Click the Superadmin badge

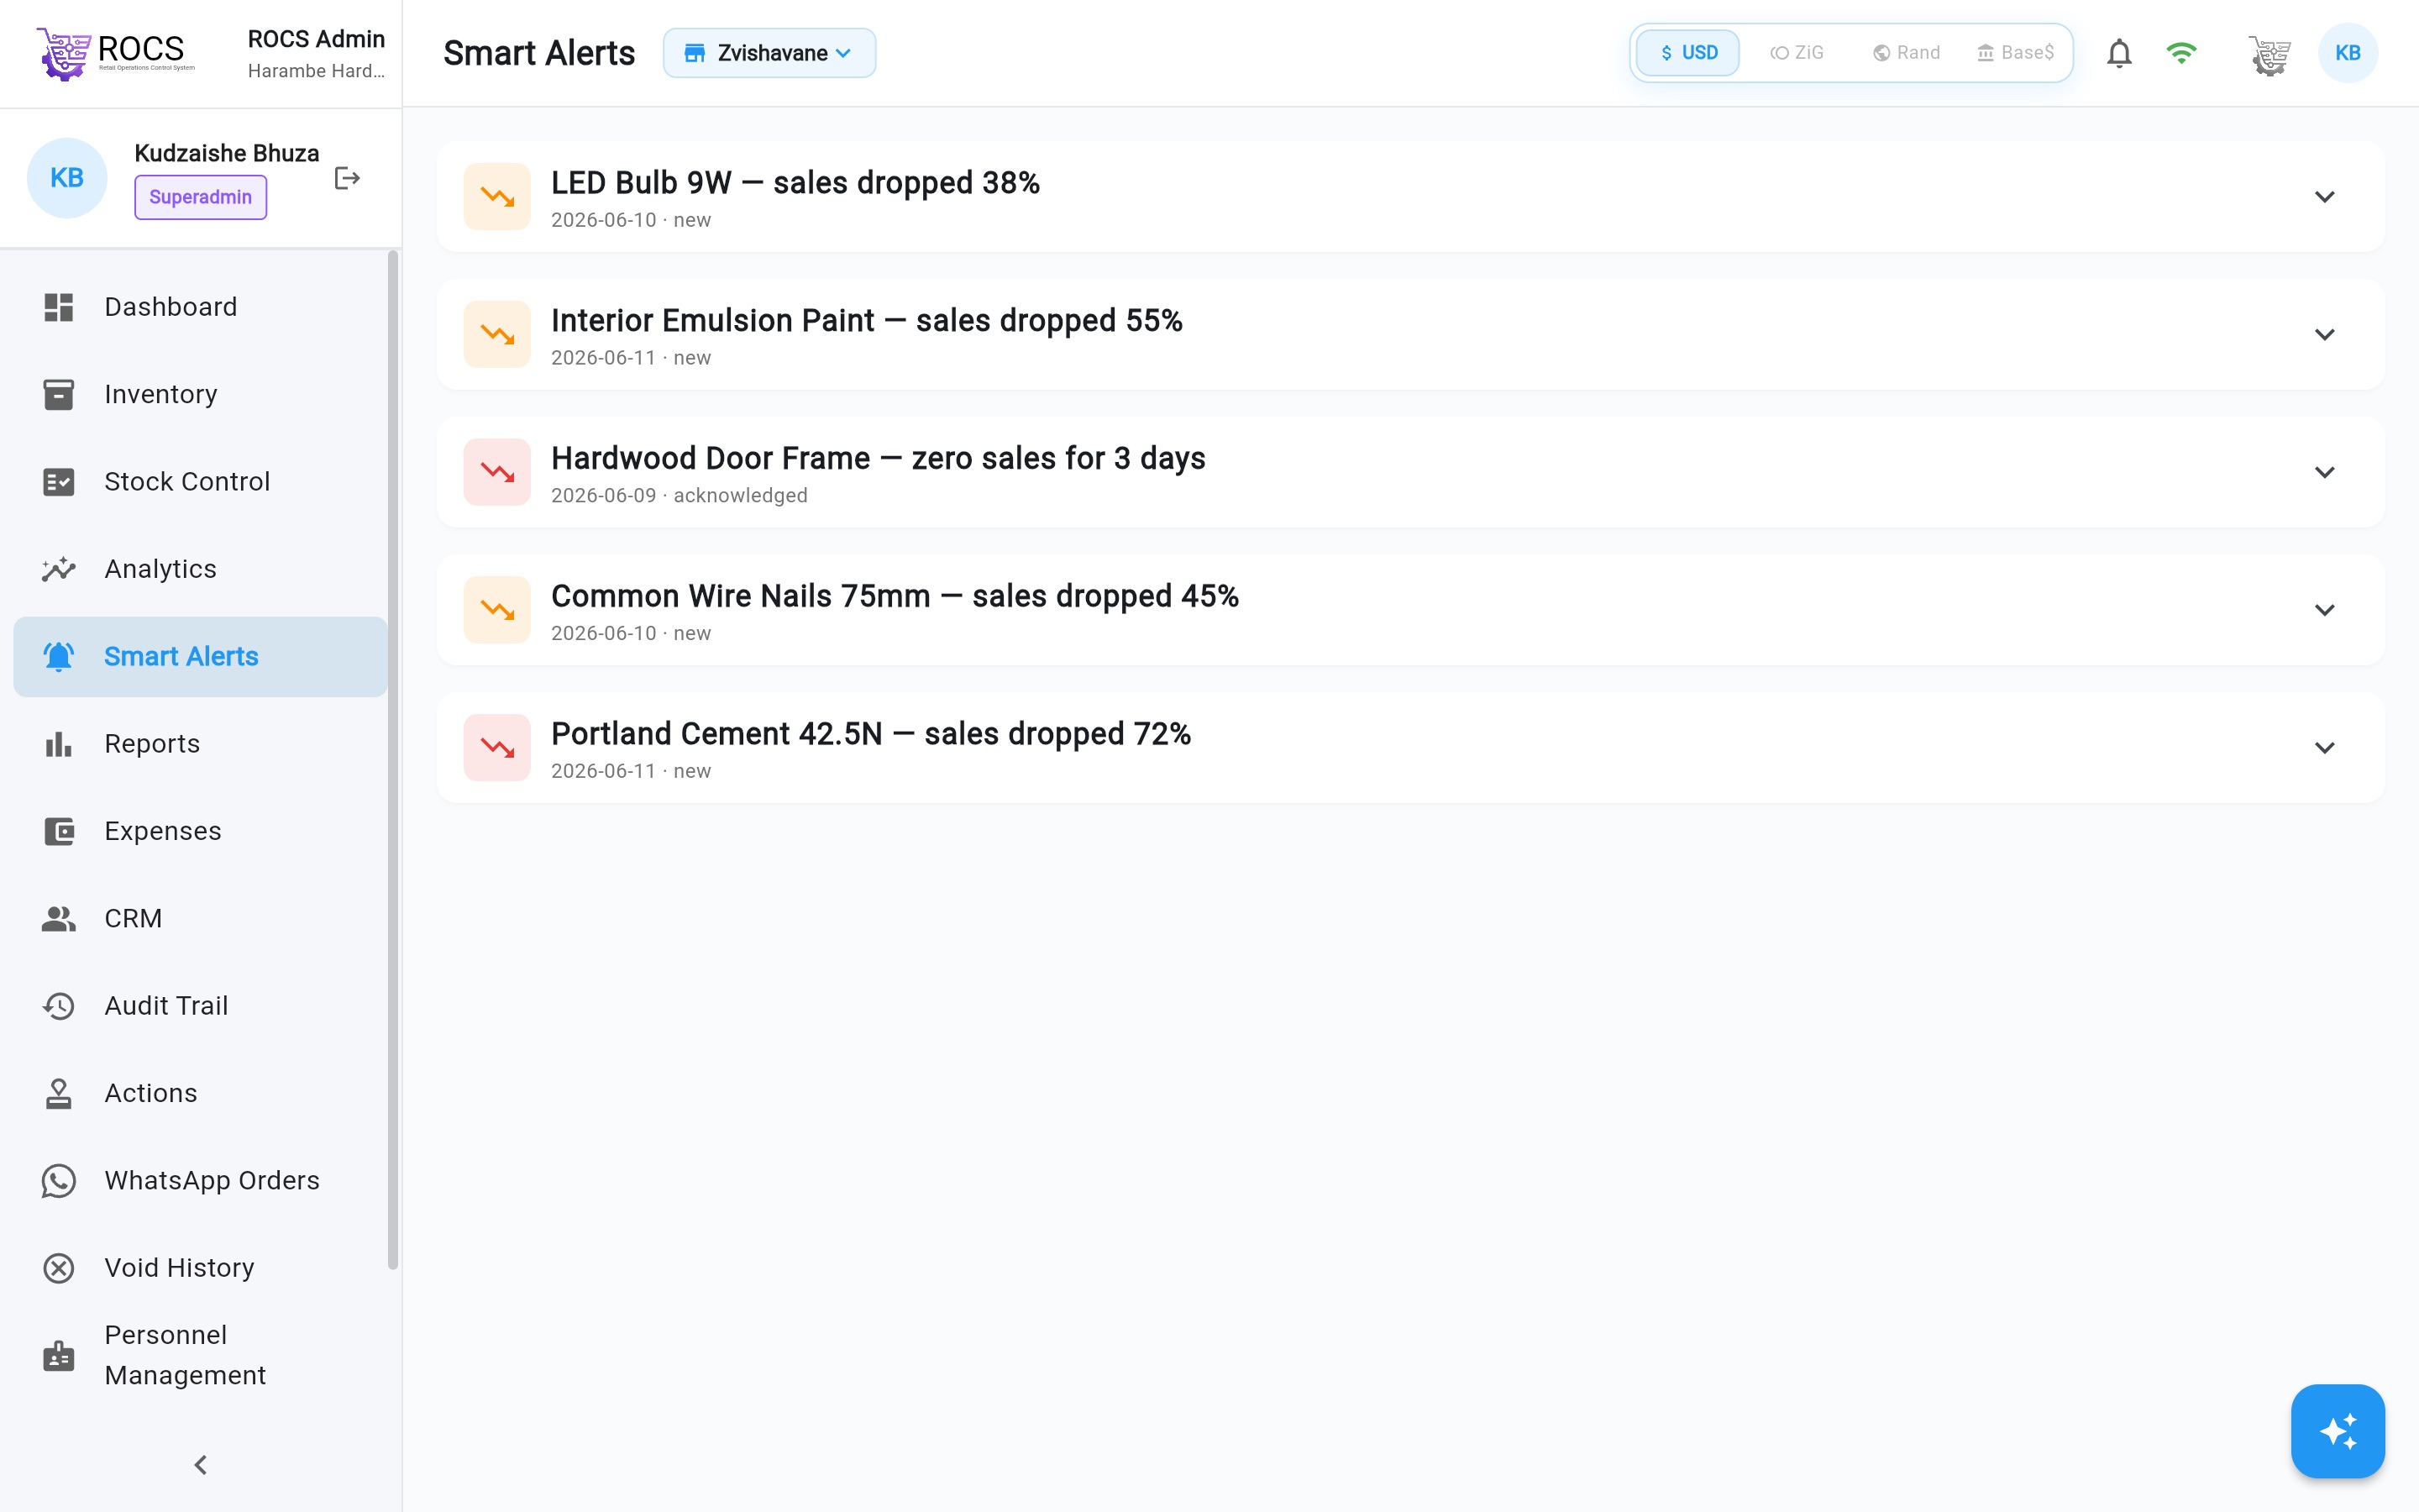(x=200, y=197)
